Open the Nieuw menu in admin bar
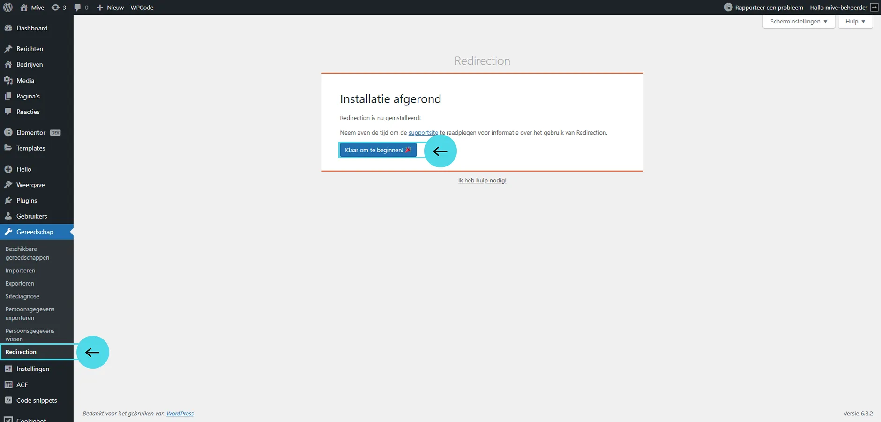 (111, 8)
